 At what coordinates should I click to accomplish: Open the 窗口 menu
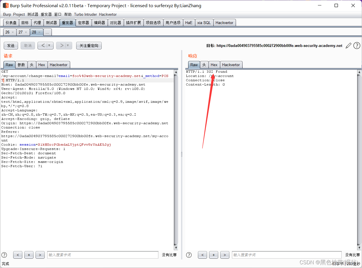click(58, 14)
